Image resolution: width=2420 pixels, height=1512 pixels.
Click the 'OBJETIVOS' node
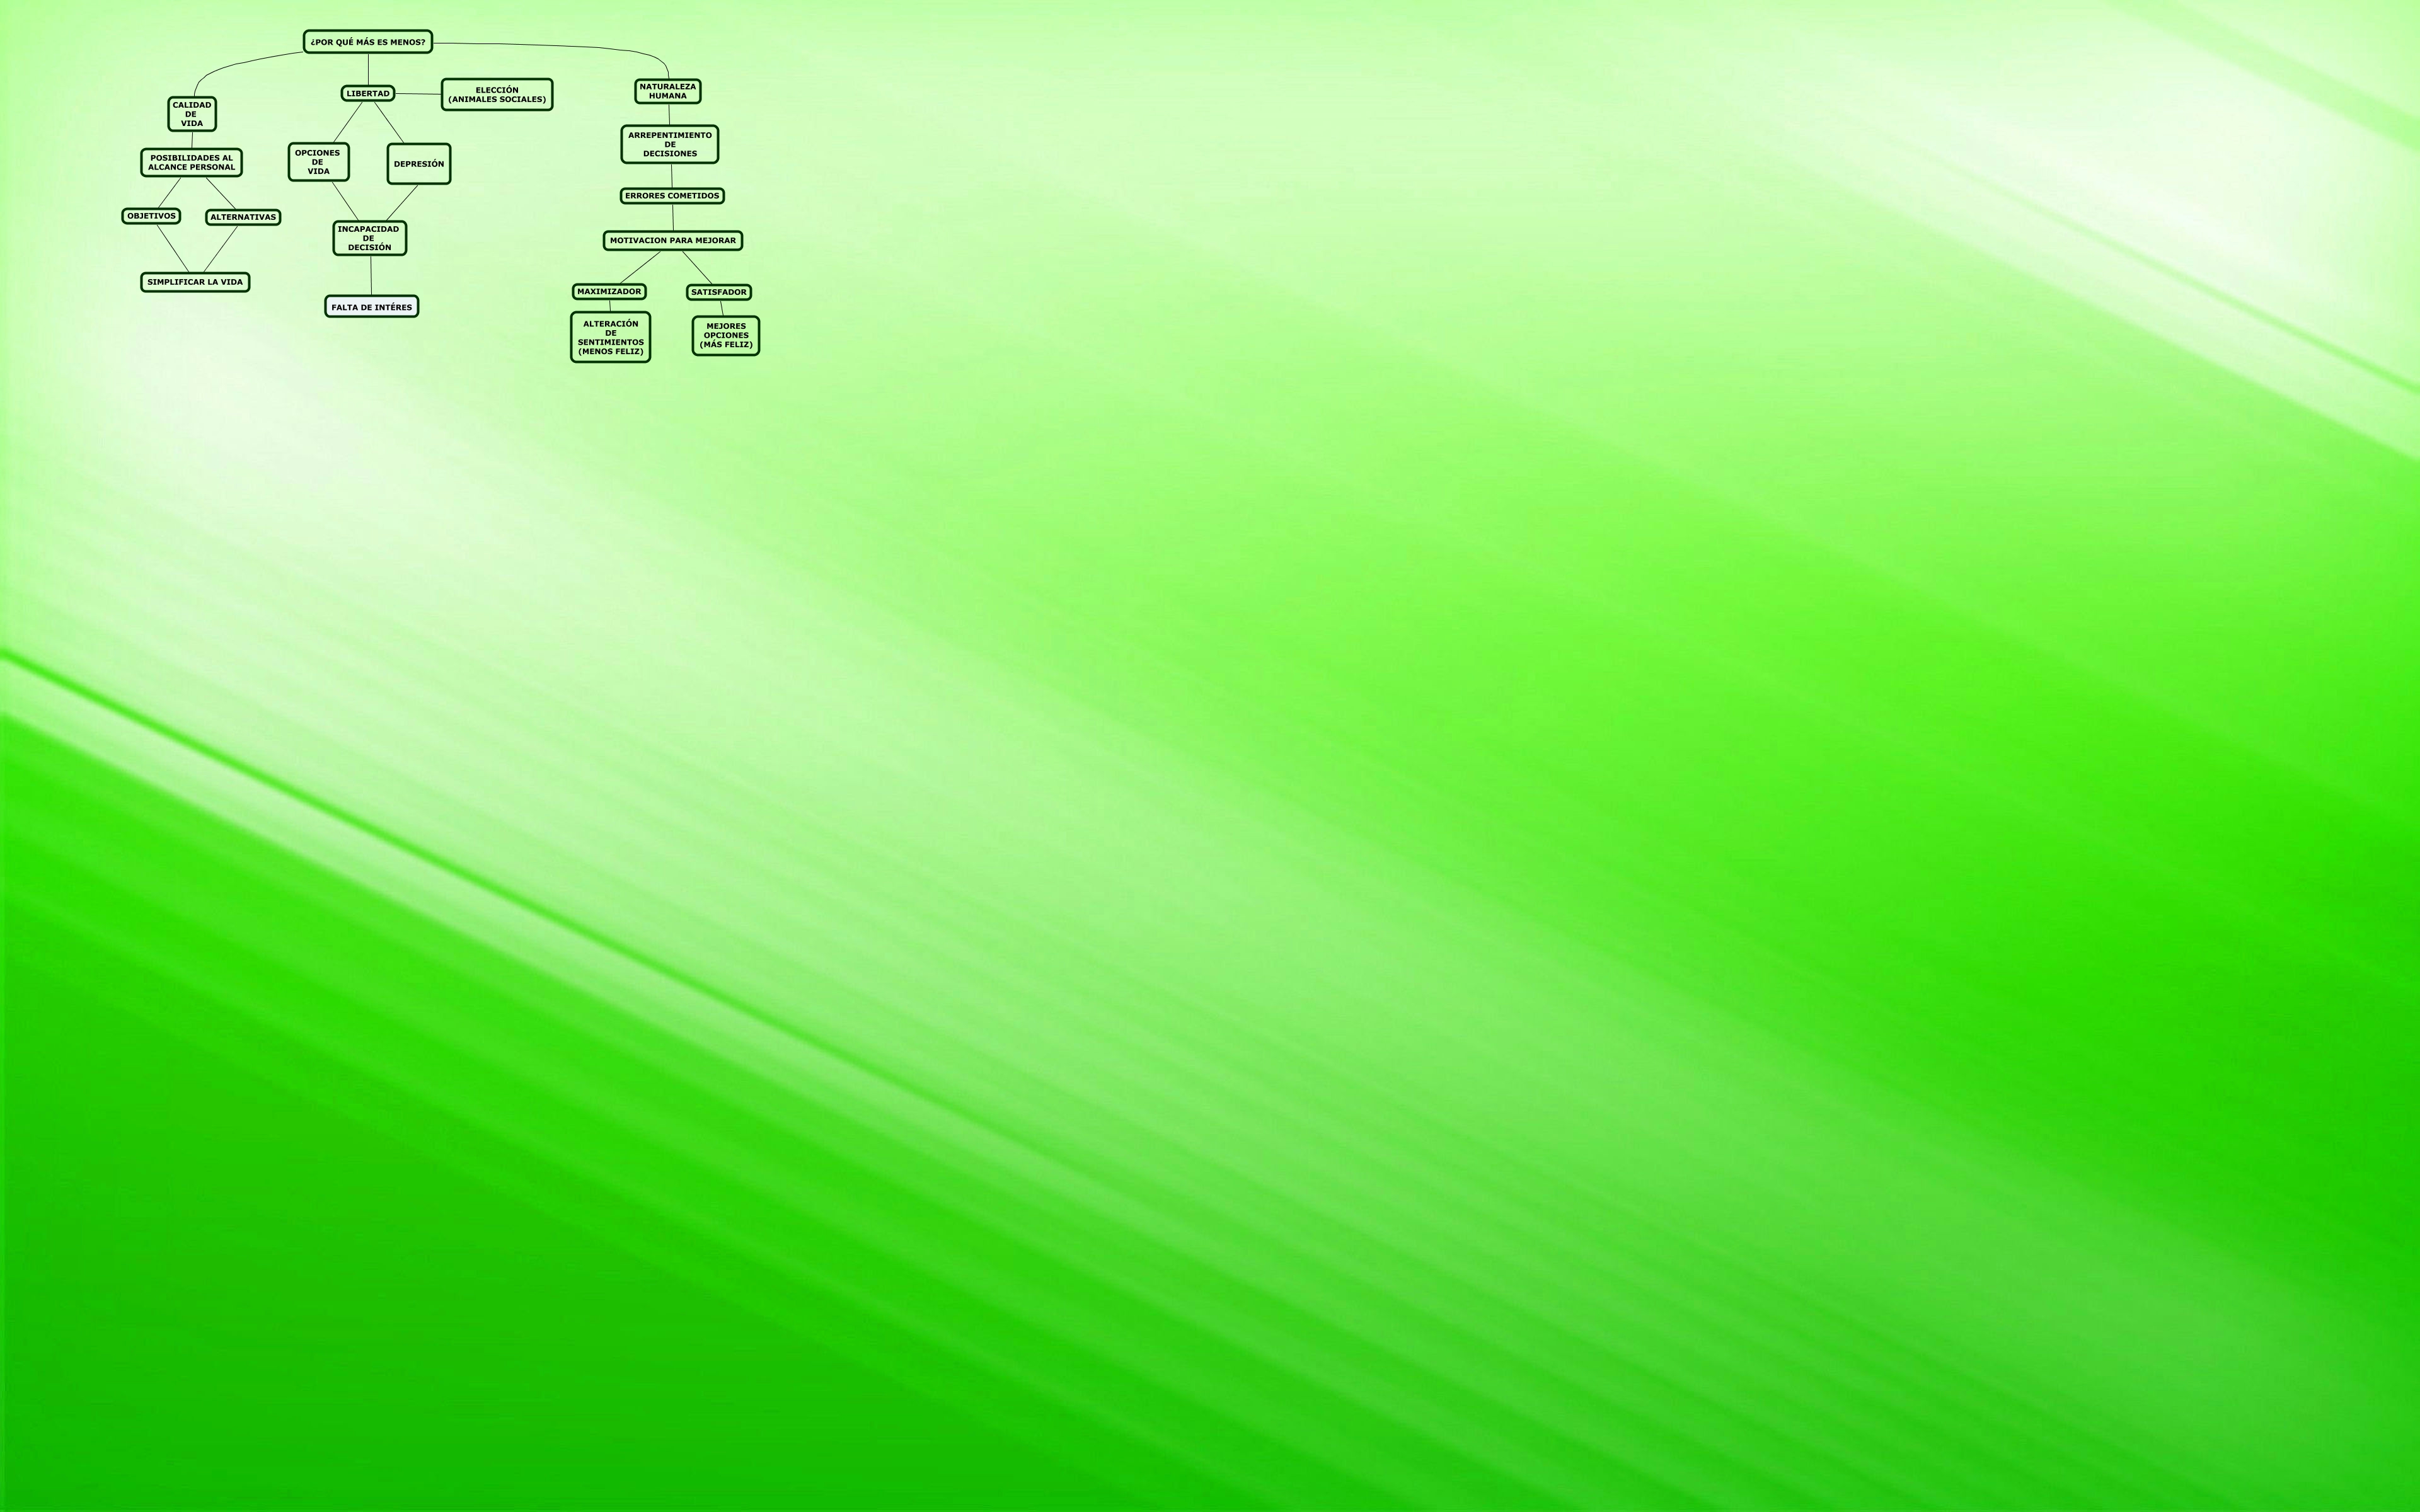pos(151,216)
